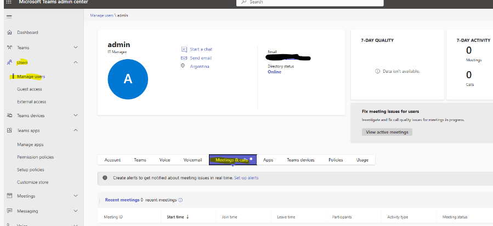Collapse the Users section chevron
Viewport: 493px width, 226px height.
click(x=76, y=62)
